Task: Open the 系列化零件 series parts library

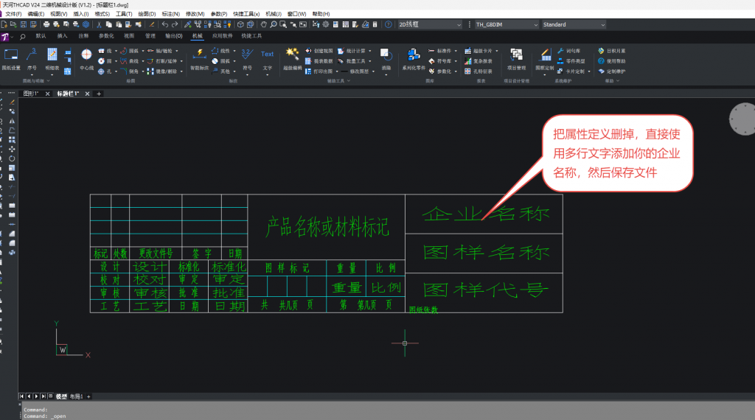Action: tap(414, 60)
